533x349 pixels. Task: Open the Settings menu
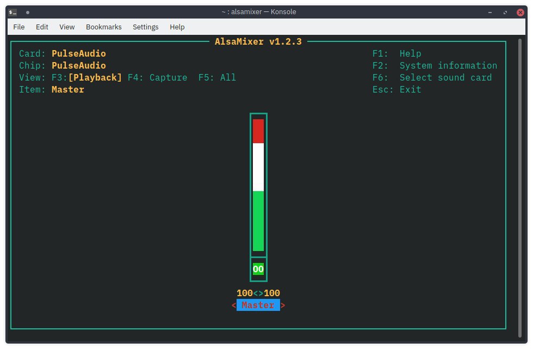point(146,27)
